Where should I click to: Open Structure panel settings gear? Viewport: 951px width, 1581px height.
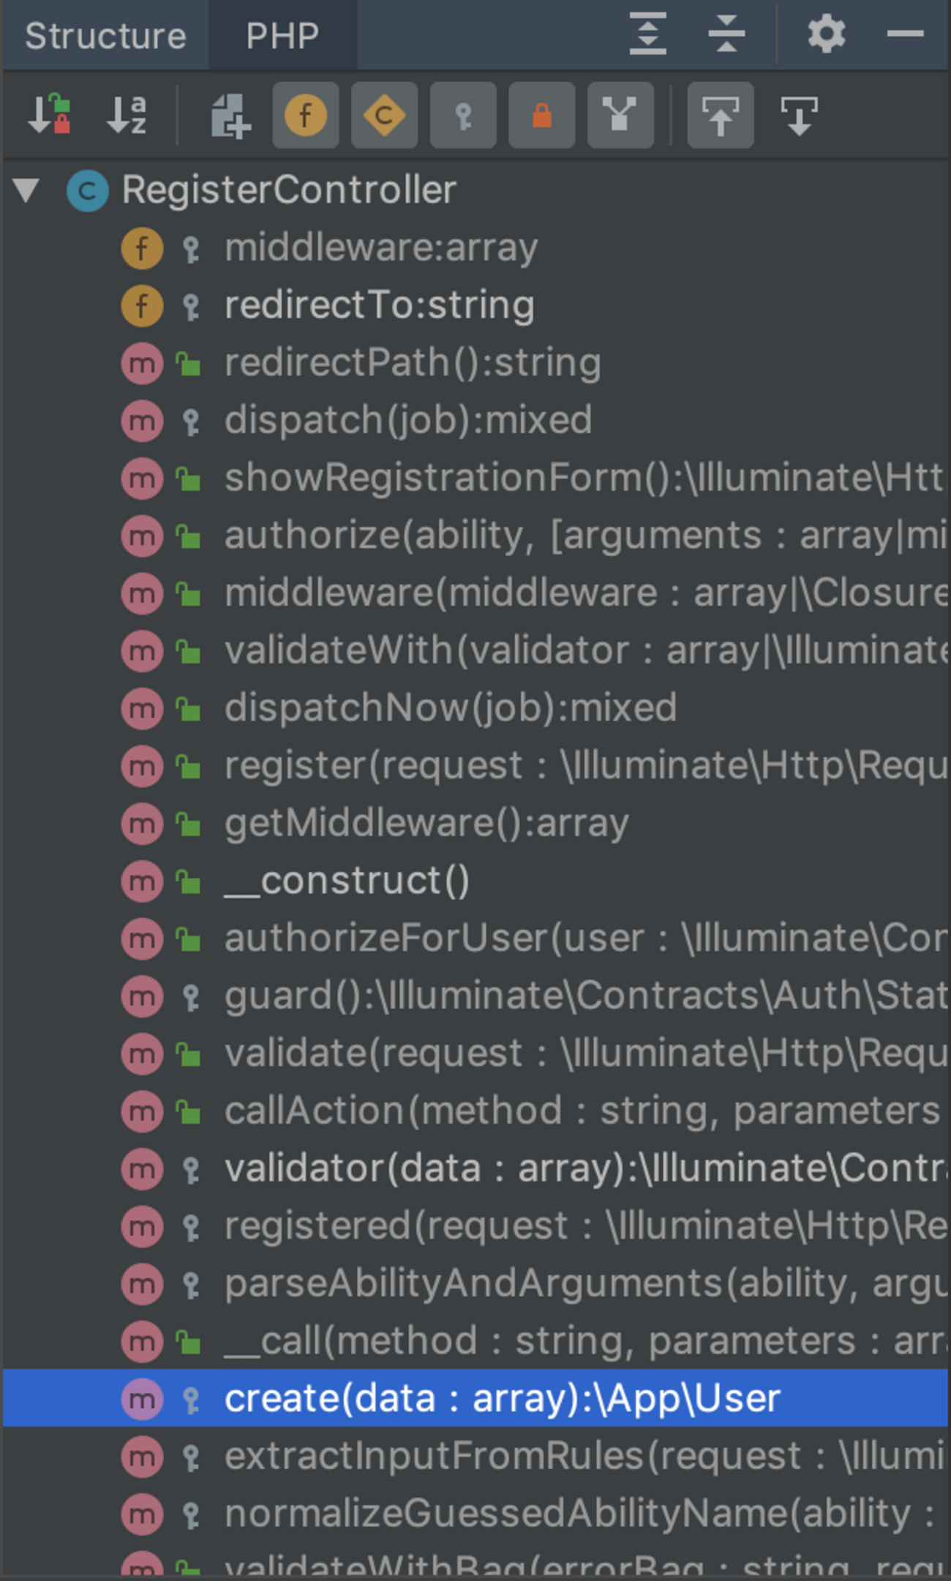click(827, 34)
